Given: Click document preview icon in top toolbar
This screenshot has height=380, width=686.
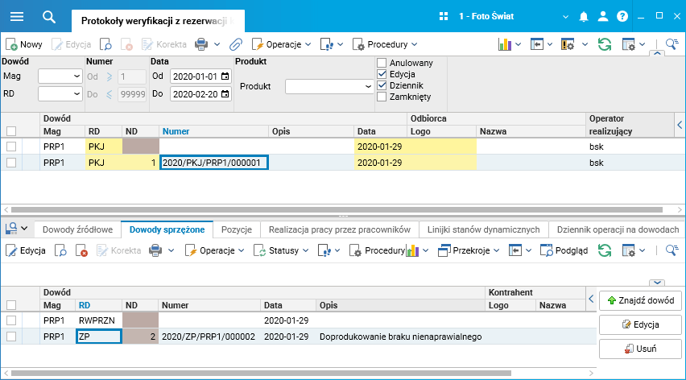Looking at the screenshot, I should (105, 44).
